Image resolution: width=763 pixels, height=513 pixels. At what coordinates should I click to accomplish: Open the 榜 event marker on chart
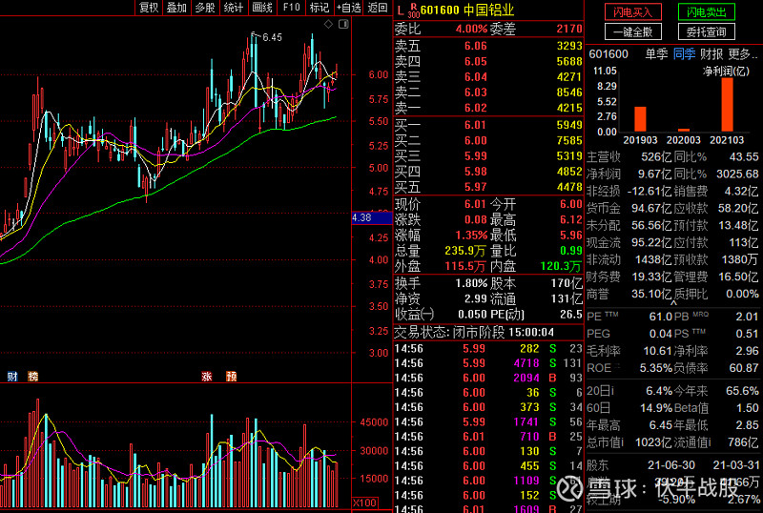click(33, 376)
